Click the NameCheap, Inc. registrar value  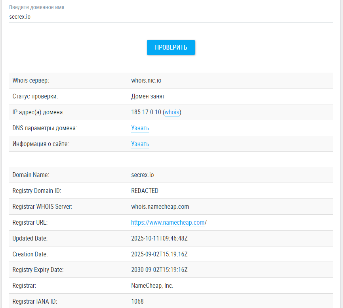point(152,286)
